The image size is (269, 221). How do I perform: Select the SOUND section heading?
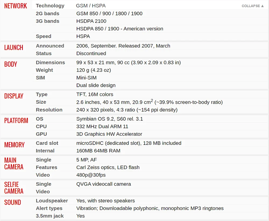[13, 202]
